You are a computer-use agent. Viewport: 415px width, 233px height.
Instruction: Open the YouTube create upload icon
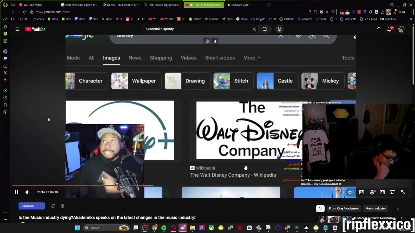pyautogui.click(x=379, y=29)
